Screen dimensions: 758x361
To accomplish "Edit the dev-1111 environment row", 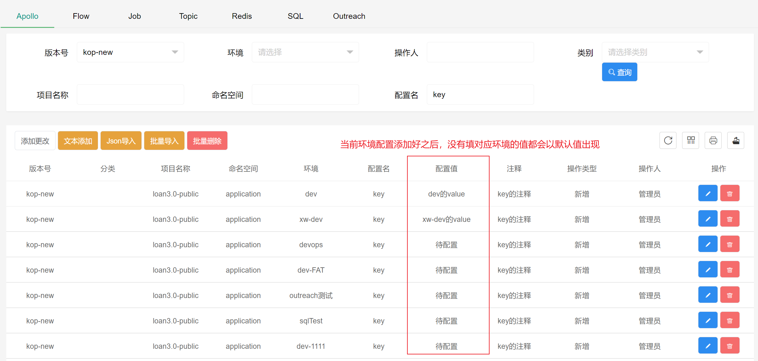I will point(708,346).
